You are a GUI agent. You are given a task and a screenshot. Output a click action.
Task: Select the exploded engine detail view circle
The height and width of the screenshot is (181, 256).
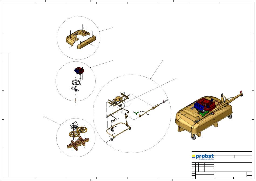click(x=76, y=81)
